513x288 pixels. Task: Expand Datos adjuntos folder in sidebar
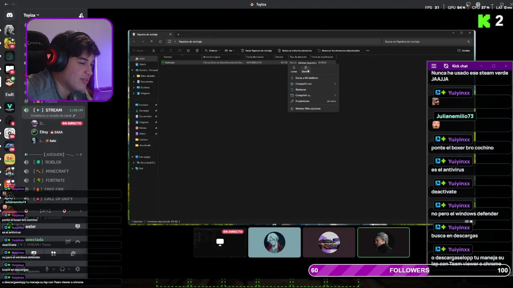coord(134,76)
